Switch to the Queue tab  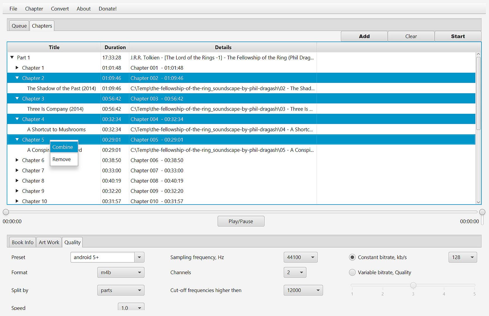(x=19, y=26)
